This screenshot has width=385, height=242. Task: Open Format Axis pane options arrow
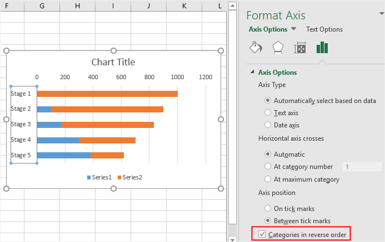click(x=382, y=14)
